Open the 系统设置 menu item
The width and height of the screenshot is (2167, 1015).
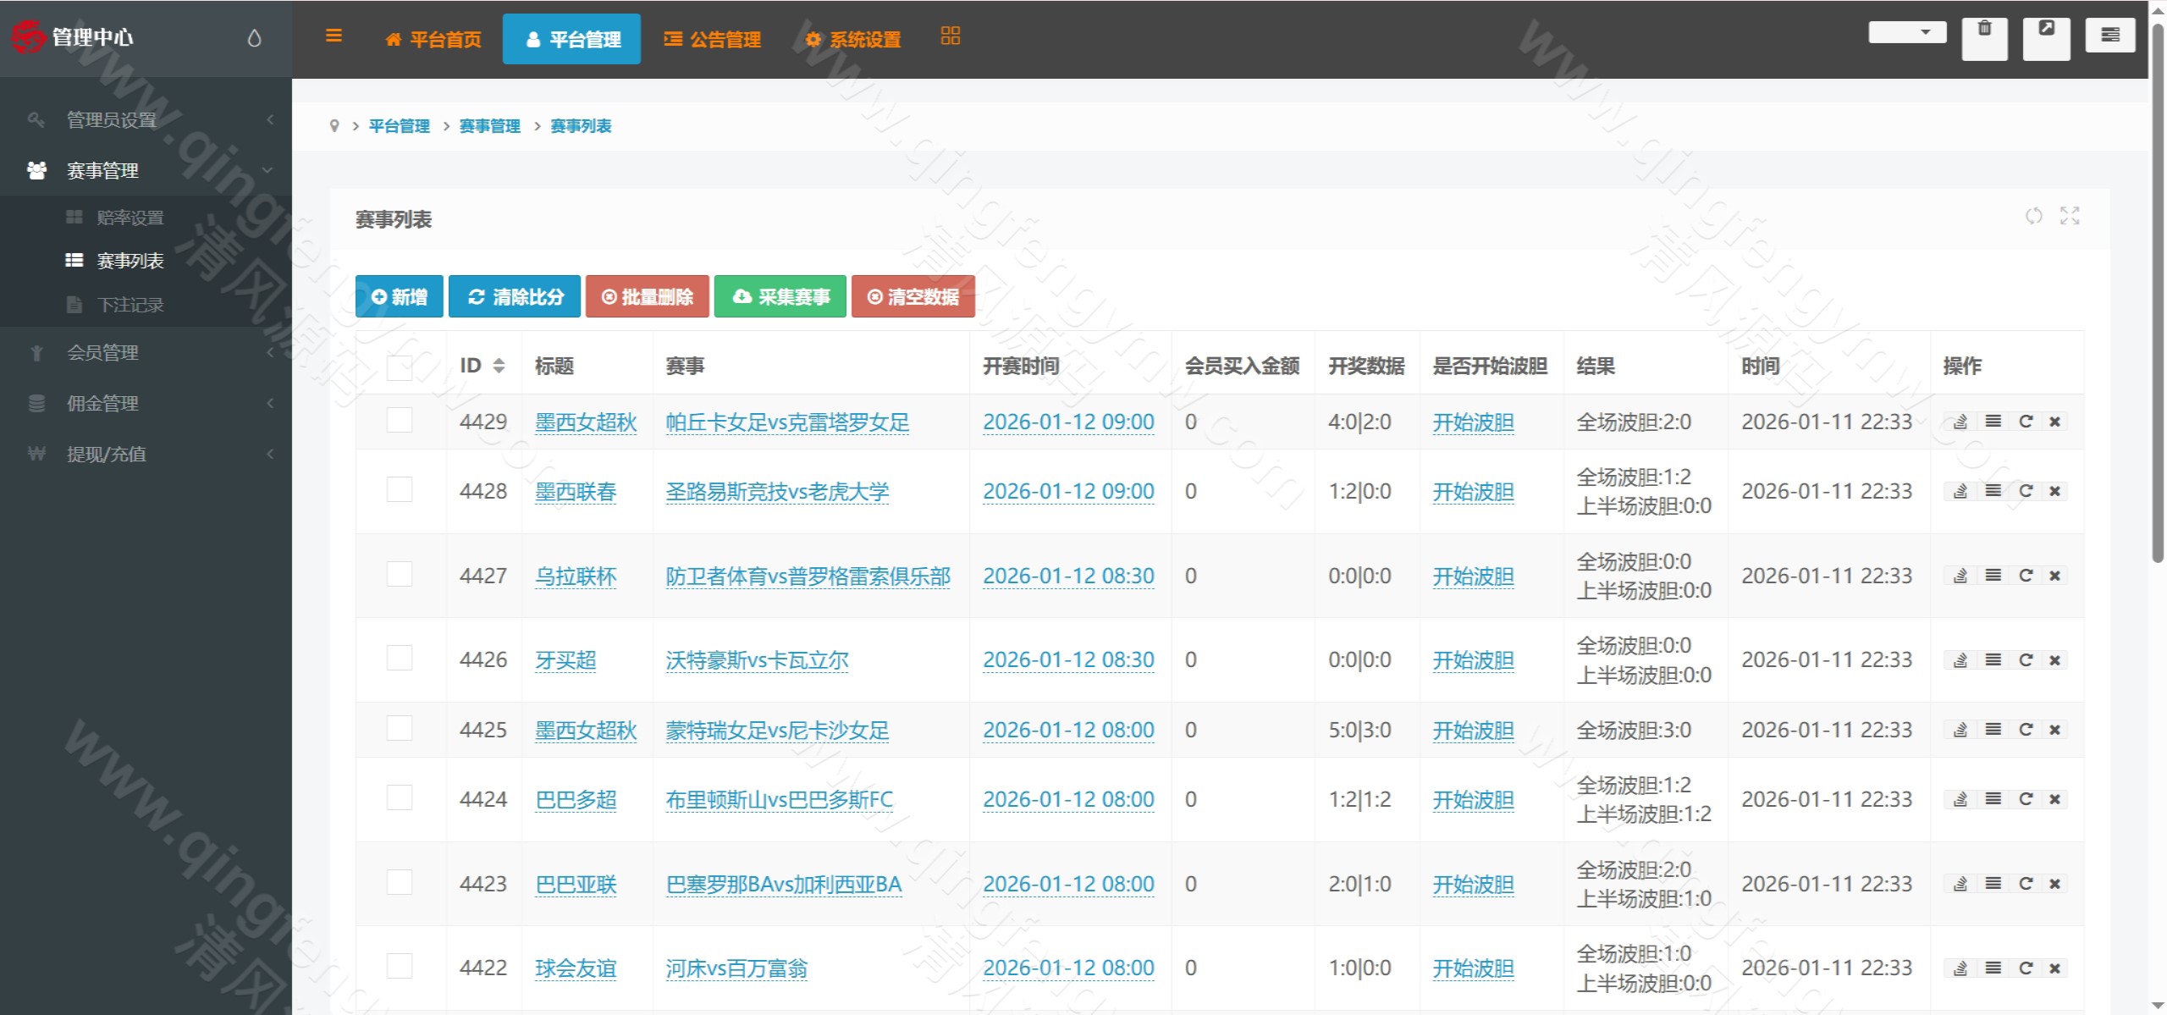[853, 39]
